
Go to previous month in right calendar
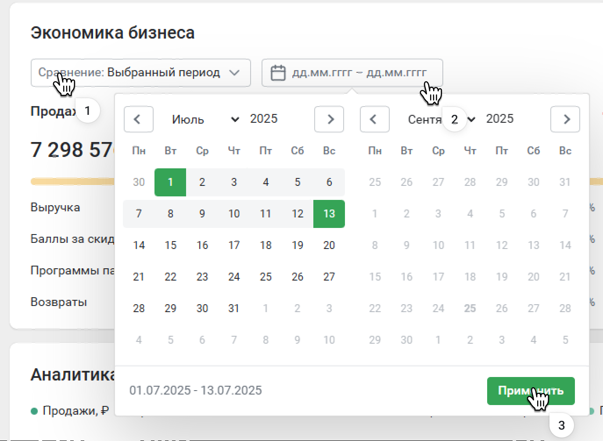374,119
